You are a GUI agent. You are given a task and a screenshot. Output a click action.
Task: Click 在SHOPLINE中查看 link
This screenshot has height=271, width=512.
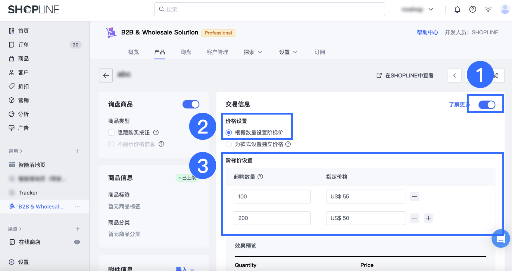(x=405, y=75)
